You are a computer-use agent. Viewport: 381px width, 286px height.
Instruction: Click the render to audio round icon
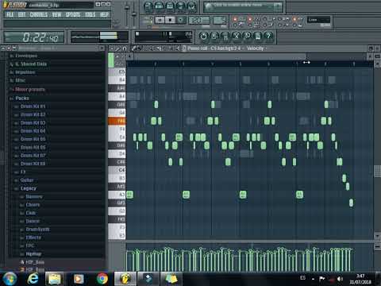pyautogui.click(x=225, y=36)
